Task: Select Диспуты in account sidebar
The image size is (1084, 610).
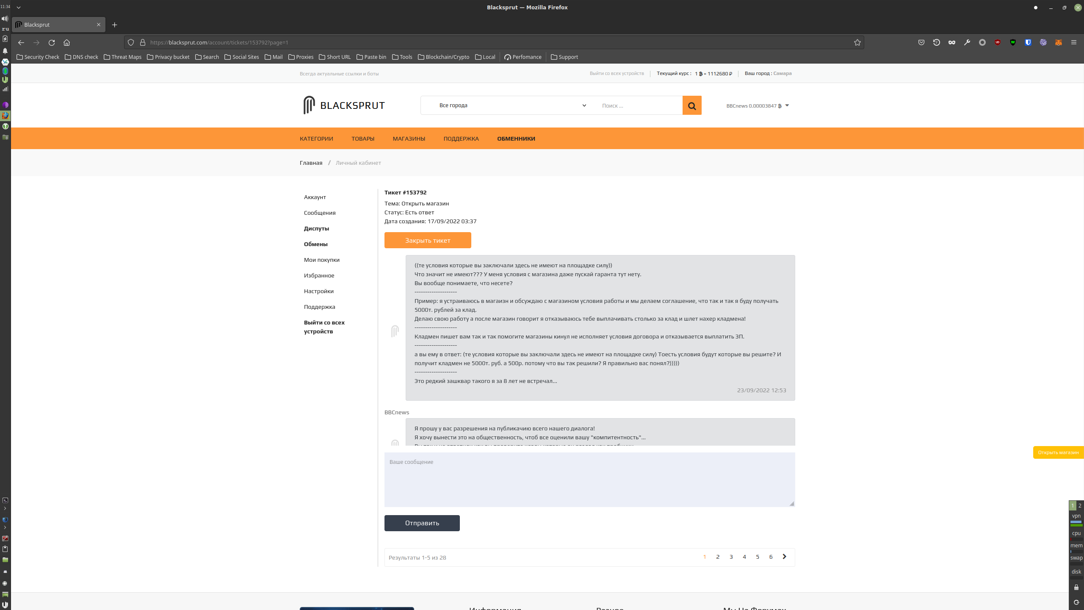Action: pyautogui.click(x=316, y=228)
